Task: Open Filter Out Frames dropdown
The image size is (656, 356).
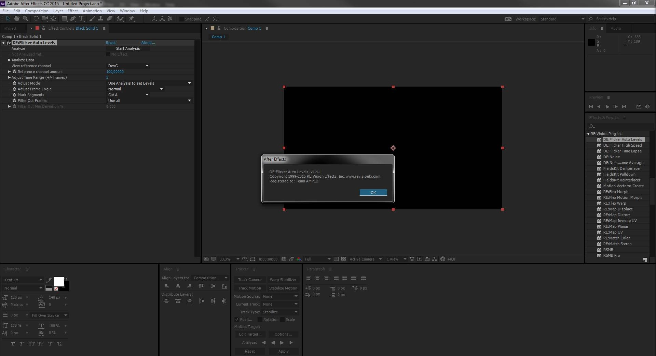Action: [149, 101]
